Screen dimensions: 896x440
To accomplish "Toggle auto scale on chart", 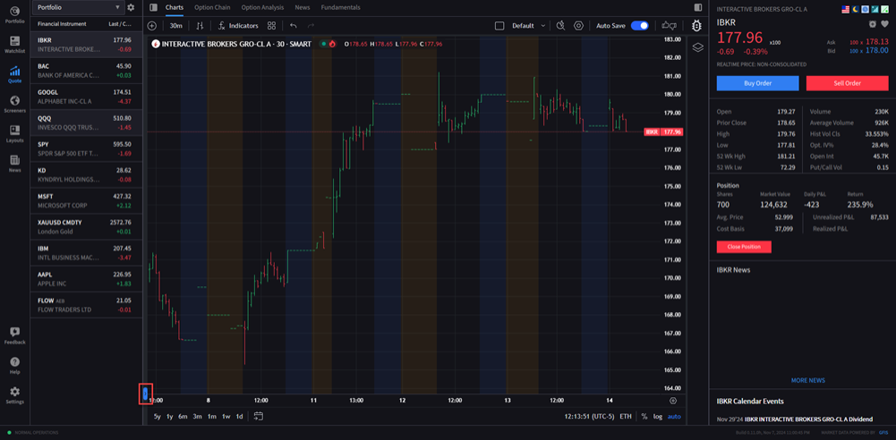I will tap(674, 416).
